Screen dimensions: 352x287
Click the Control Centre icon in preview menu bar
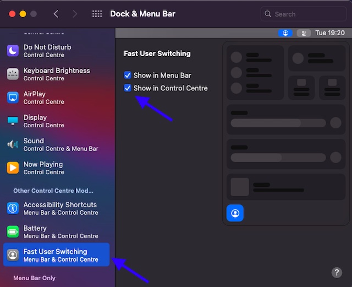point(304,33)
